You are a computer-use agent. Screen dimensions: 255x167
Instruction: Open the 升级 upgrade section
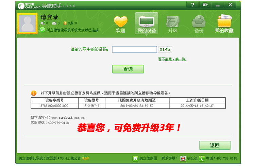(x=172, y=24)
